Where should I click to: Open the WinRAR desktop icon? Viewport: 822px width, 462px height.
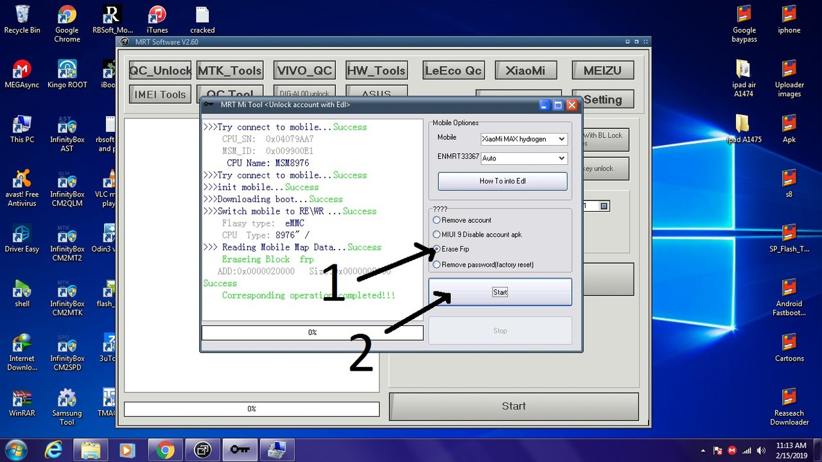pyautogui.click(x=22, y=403)
